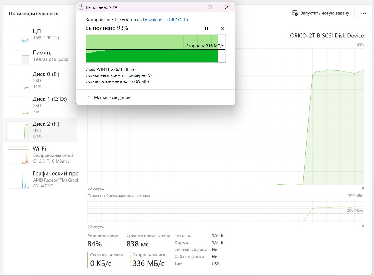Open Диск 0 (E:) performance item

point(40,80)
